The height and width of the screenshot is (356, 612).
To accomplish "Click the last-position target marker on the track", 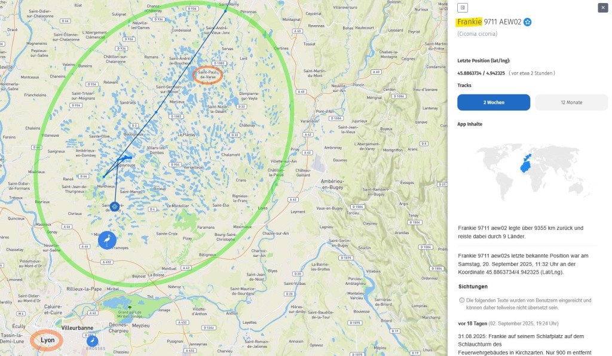I will [x=115, y=206].
